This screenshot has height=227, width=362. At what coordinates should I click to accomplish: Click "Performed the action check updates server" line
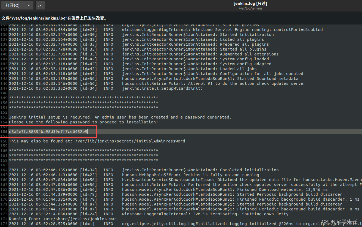tap(185, 185)
